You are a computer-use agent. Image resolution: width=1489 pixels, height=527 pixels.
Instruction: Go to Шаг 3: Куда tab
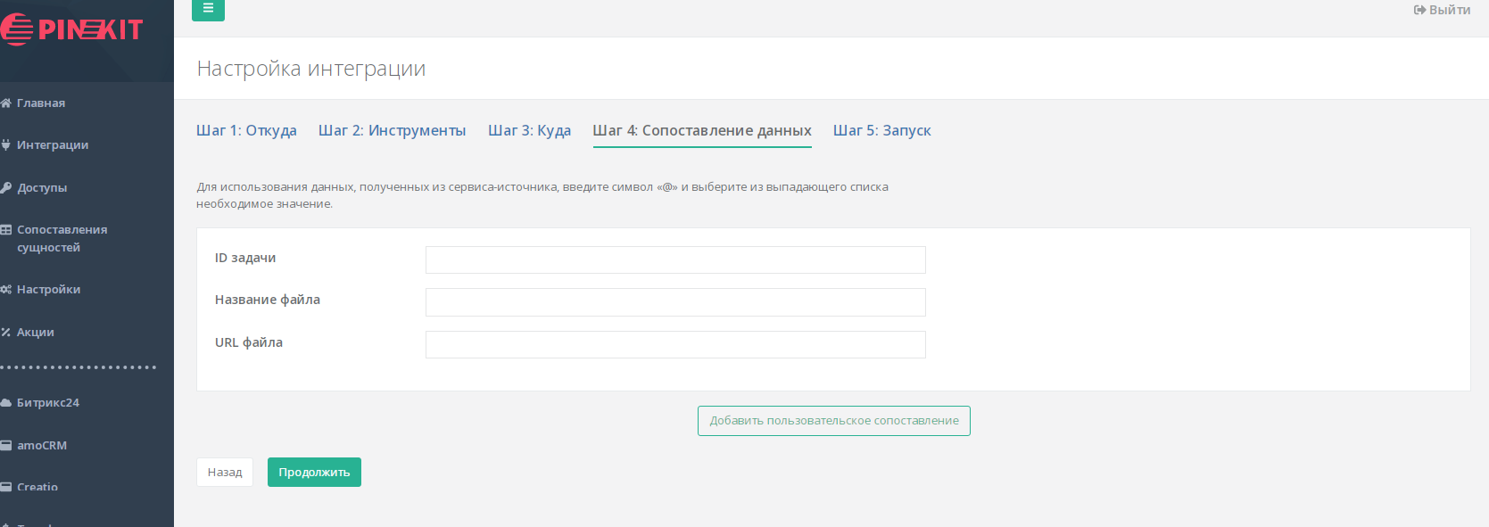[529, 131]
